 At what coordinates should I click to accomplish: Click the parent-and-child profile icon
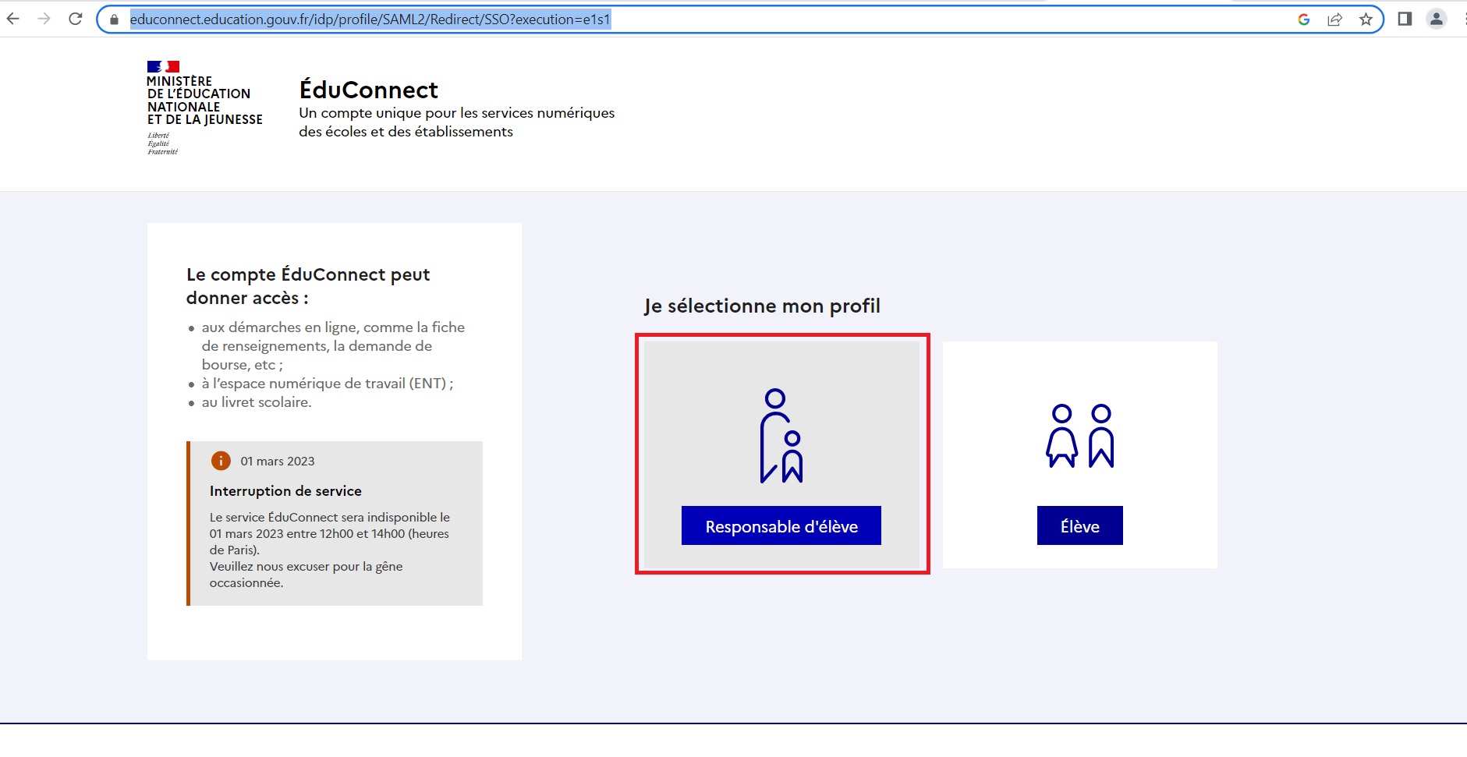pyautogui.click(x=781, y=436)
